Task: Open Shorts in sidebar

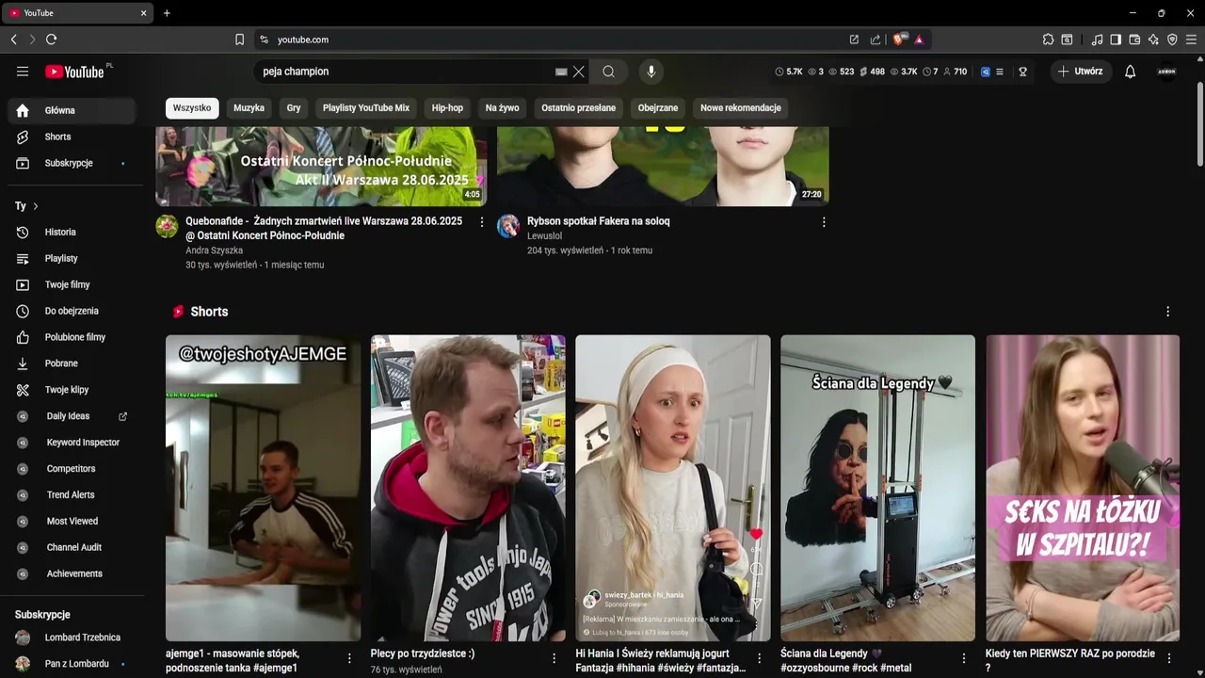Action: click(73, 137)
